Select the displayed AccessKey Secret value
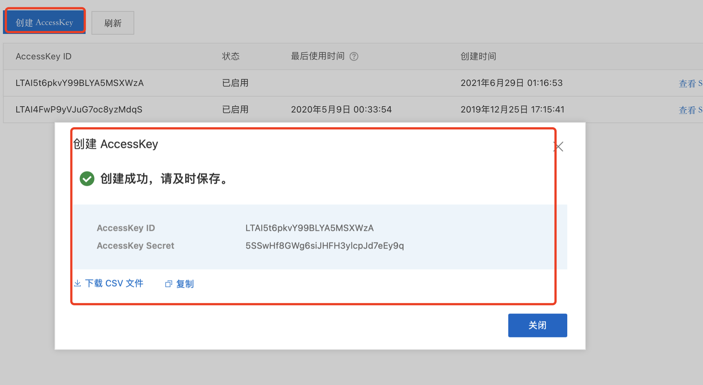 click(x=324, y=246)
